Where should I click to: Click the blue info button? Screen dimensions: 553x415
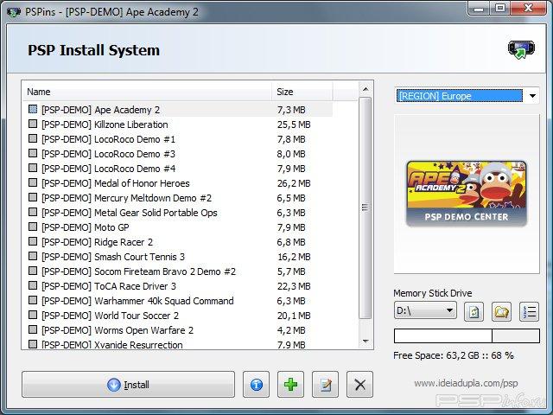pyautogui.click(x=256, y=384)
